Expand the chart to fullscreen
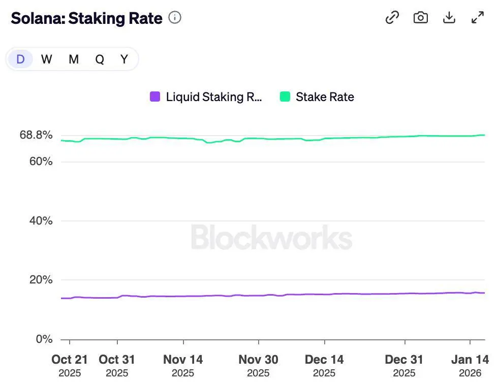Image resolution: width=499 pixels, height=383 pixels. pos(478,18)
